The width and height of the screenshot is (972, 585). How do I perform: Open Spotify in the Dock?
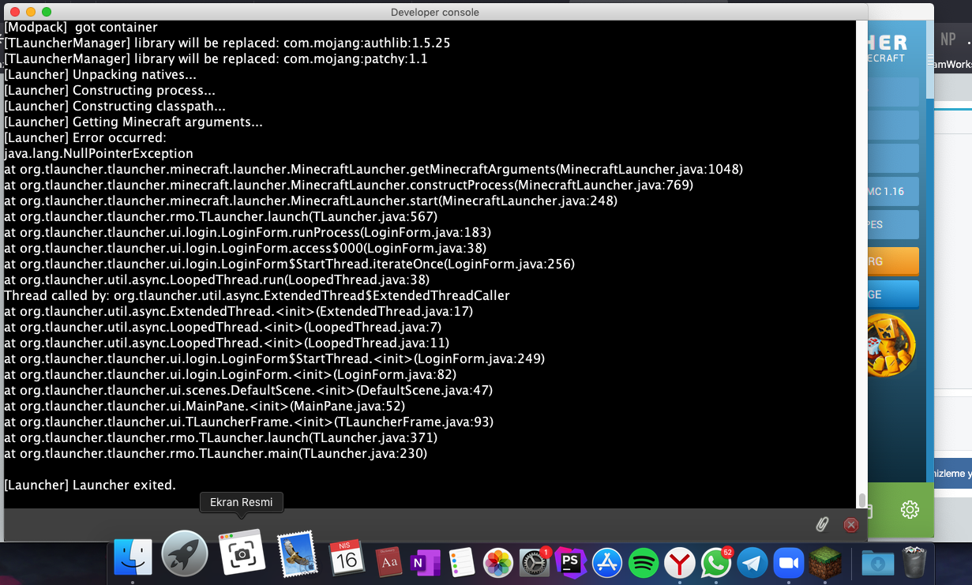(644, 562)
